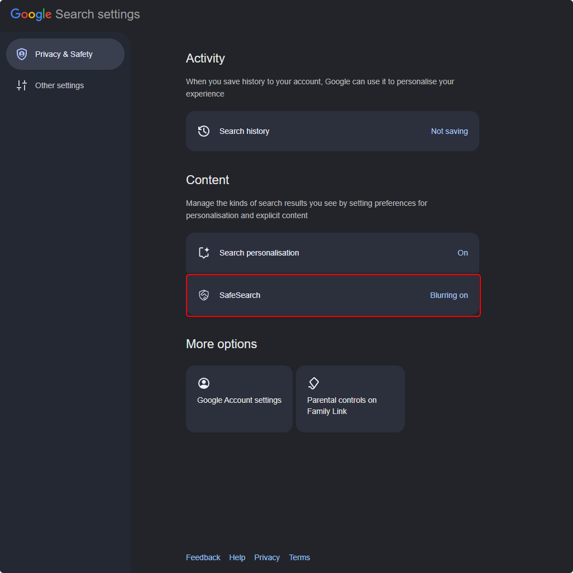Click the Google logo in the header

coord(31,15)
